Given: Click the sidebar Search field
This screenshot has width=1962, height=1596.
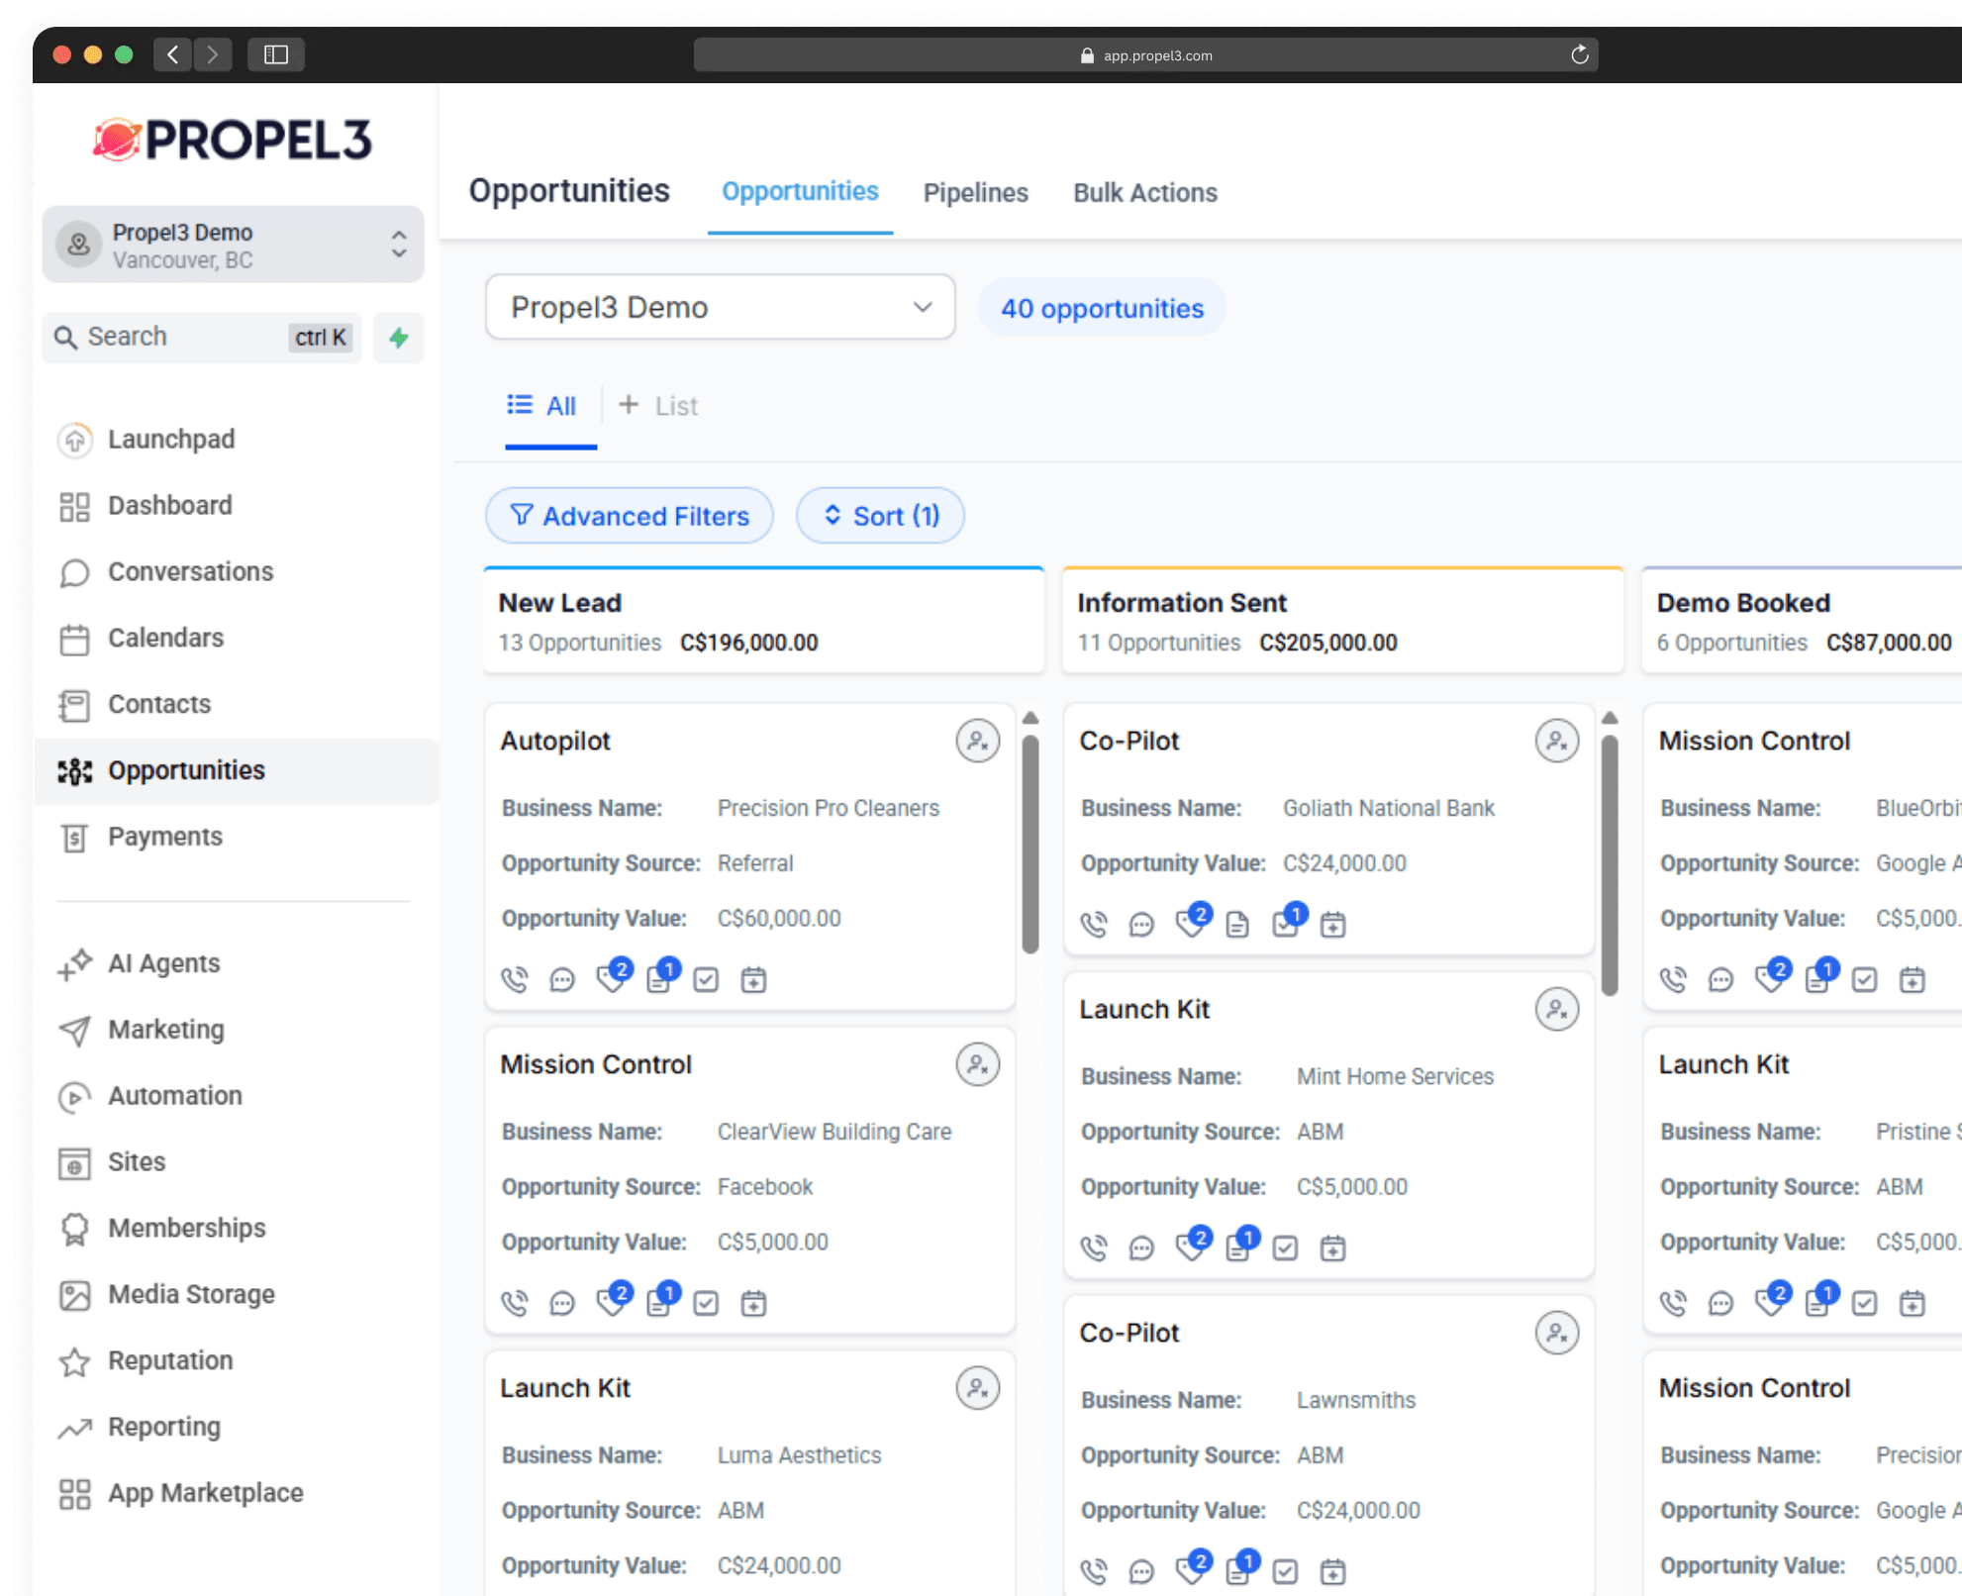Looking at the screenshot, I should click(x=202, y=338).
